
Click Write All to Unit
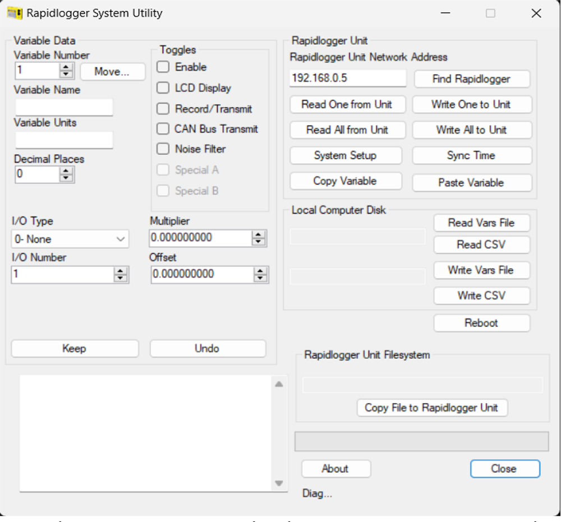472,130
